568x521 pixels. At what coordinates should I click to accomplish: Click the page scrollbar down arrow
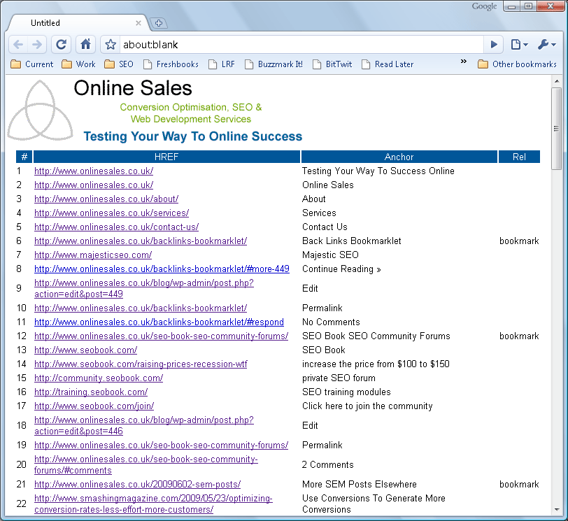557,510
